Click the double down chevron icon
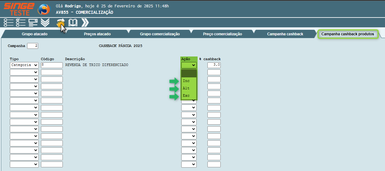385x171 pixels. pos(45,23)
